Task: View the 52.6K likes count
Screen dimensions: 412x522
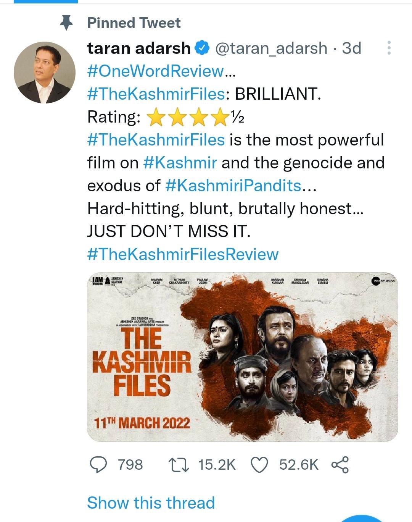Action: [x=299, y=465]
